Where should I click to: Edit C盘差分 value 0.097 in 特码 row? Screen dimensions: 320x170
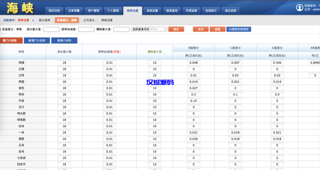(235, 62)
